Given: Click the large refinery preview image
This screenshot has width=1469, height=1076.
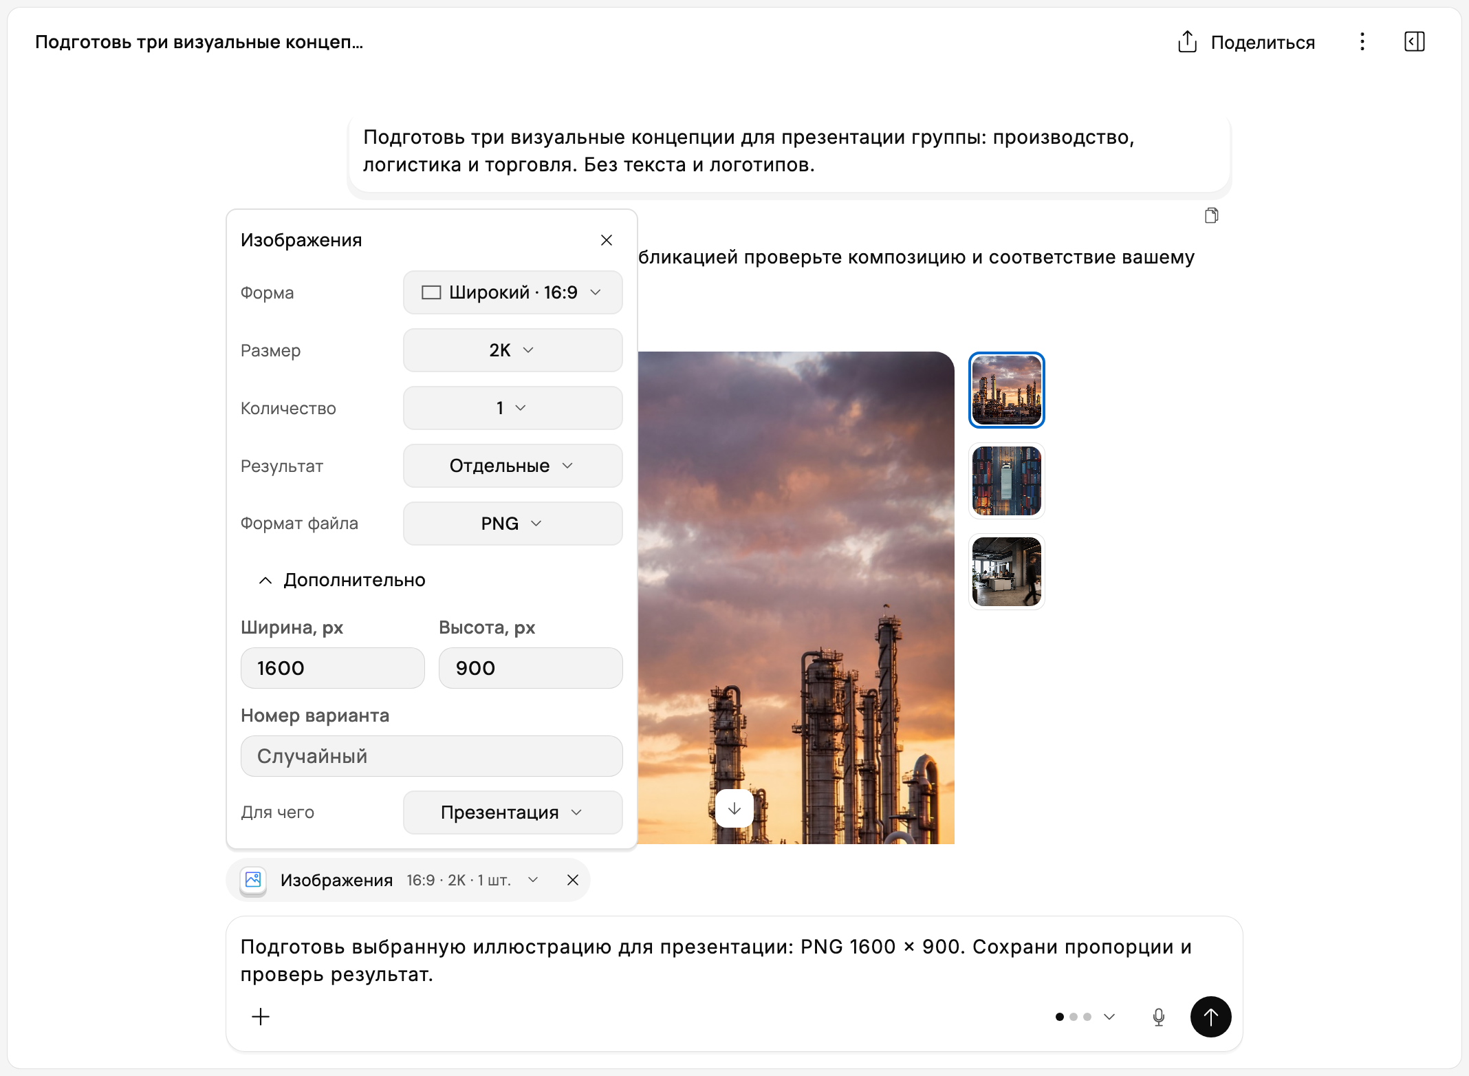Looking at the screenshot, I should click(796, 597).
